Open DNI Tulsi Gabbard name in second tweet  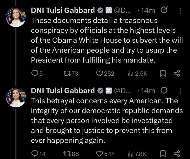pos(63,91)
